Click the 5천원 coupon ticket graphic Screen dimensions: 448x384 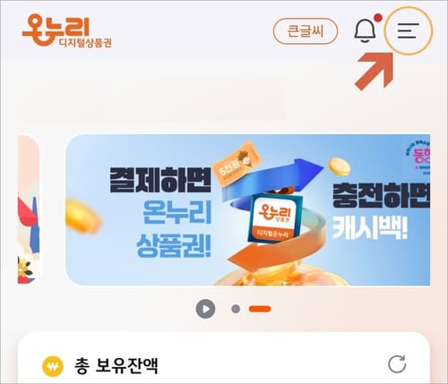click(x=237, y=164)
